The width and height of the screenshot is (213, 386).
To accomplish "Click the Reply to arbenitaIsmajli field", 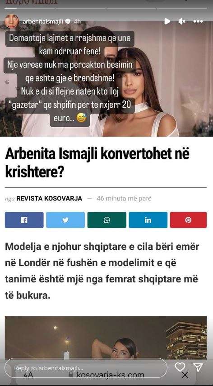I will tap(86, 368).
